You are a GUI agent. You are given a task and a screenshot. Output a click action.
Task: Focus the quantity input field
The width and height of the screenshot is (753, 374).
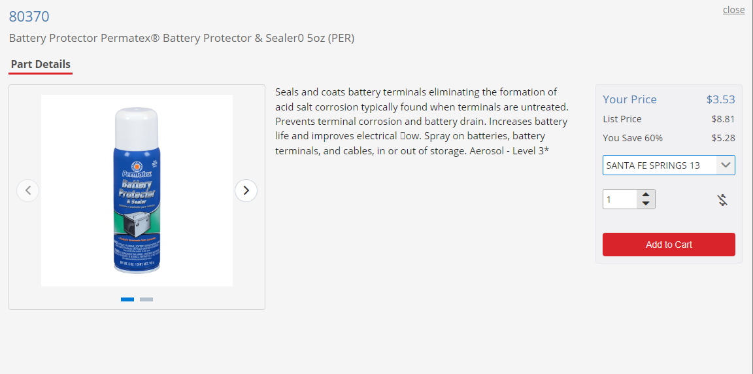click(620, 199)
